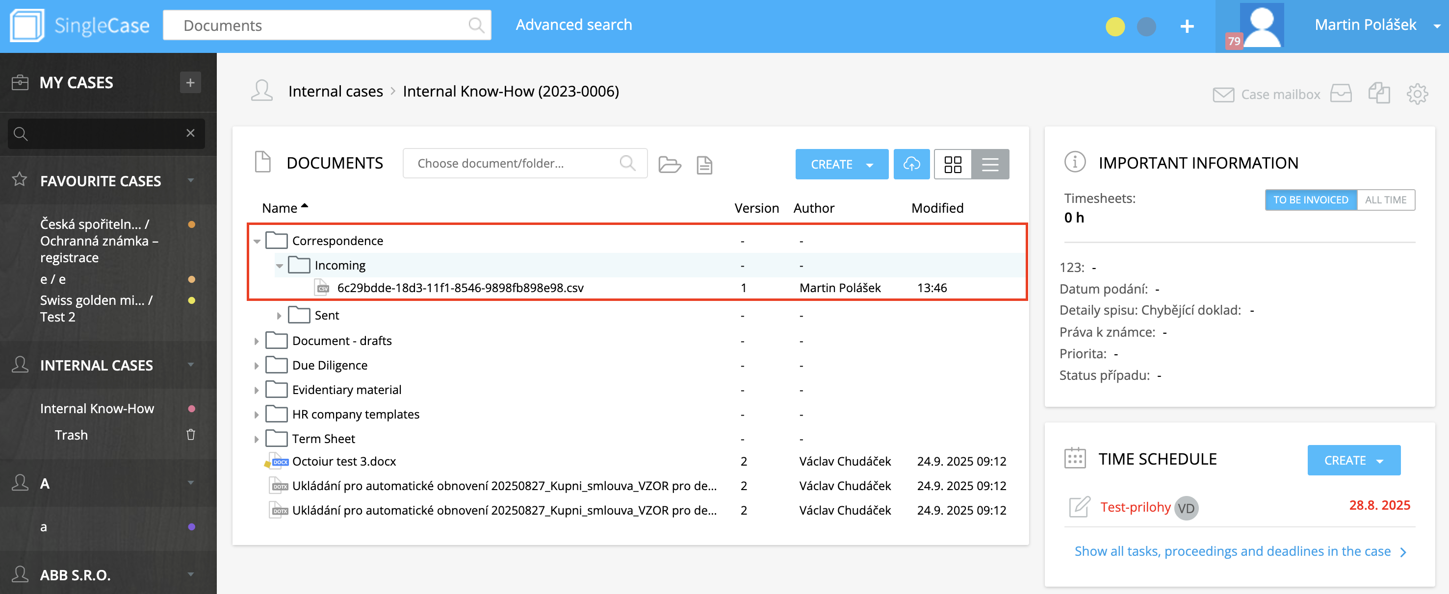Image resolution: width=1449 pixels, height=594 pixels.
Task: Open Swiss golden mi... / Test 2 case
Action: [96, 309]
